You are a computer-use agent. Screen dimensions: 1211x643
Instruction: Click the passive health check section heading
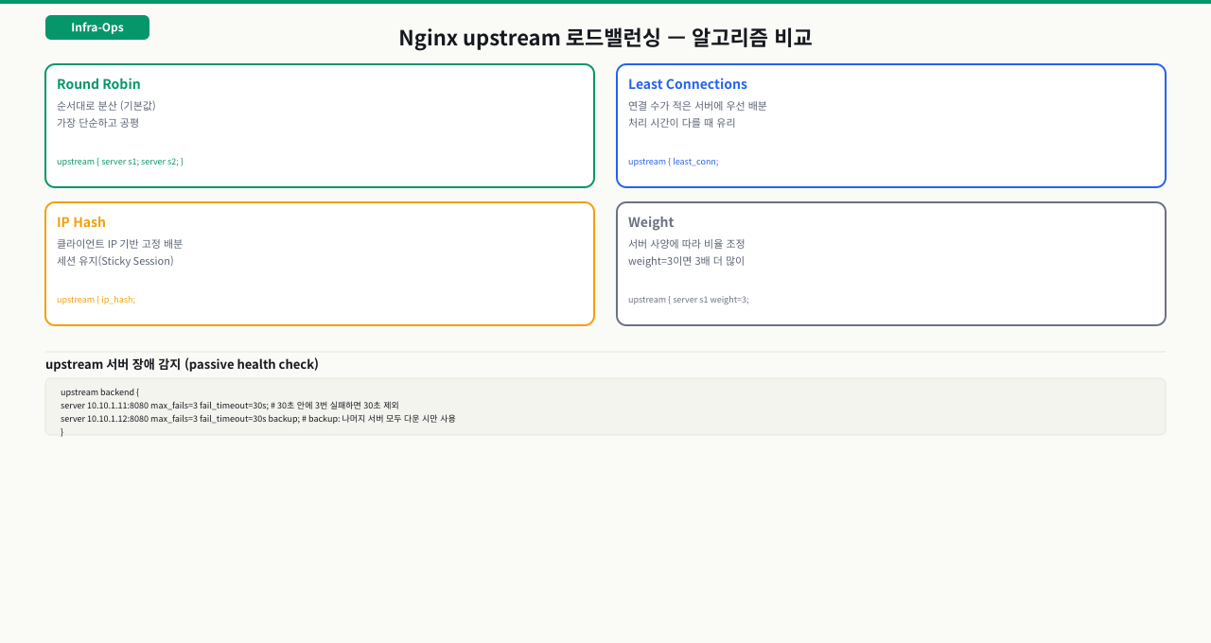[182, 364]
